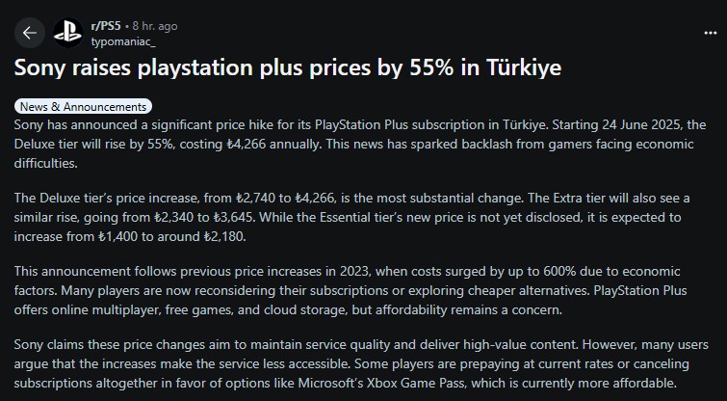727x401 pixels.
Task: Click the Essential tier estimate "₺2,180"
Action: tap(224, 237)
